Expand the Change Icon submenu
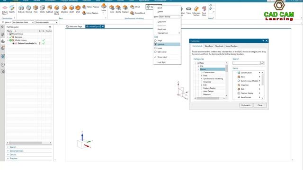The image size is (303, 170). click(167, 33)
